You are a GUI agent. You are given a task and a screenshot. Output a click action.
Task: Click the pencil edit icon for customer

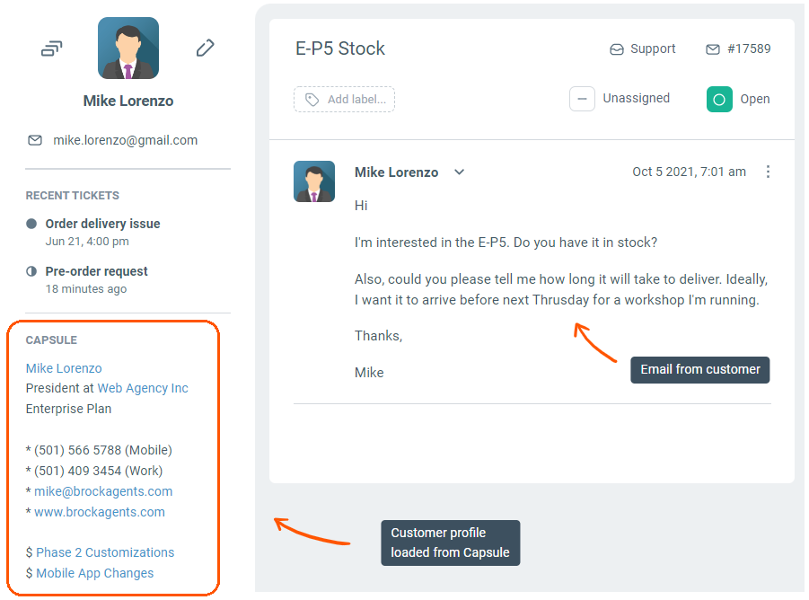pos(206,49)
